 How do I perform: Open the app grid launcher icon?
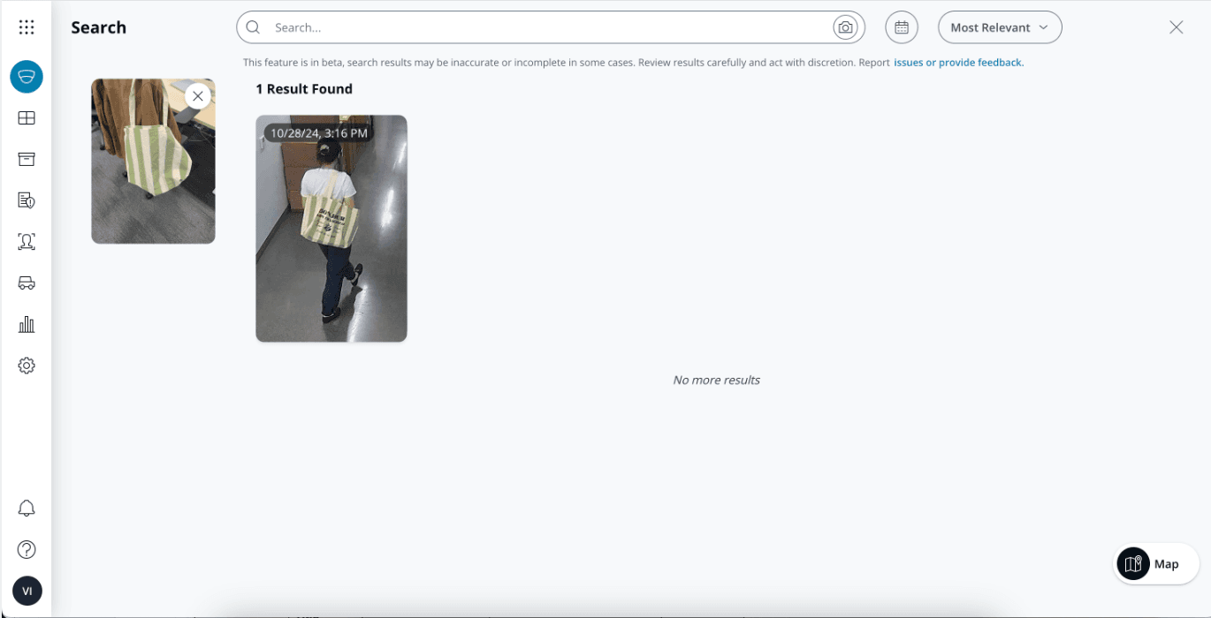click(x=27, y=26)
